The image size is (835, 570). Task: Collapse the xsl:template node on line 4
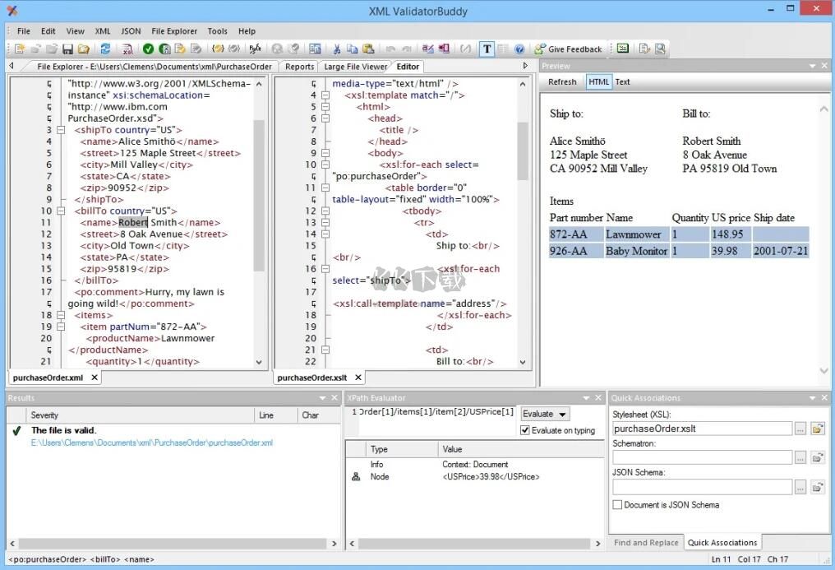(x=325, y=95)
